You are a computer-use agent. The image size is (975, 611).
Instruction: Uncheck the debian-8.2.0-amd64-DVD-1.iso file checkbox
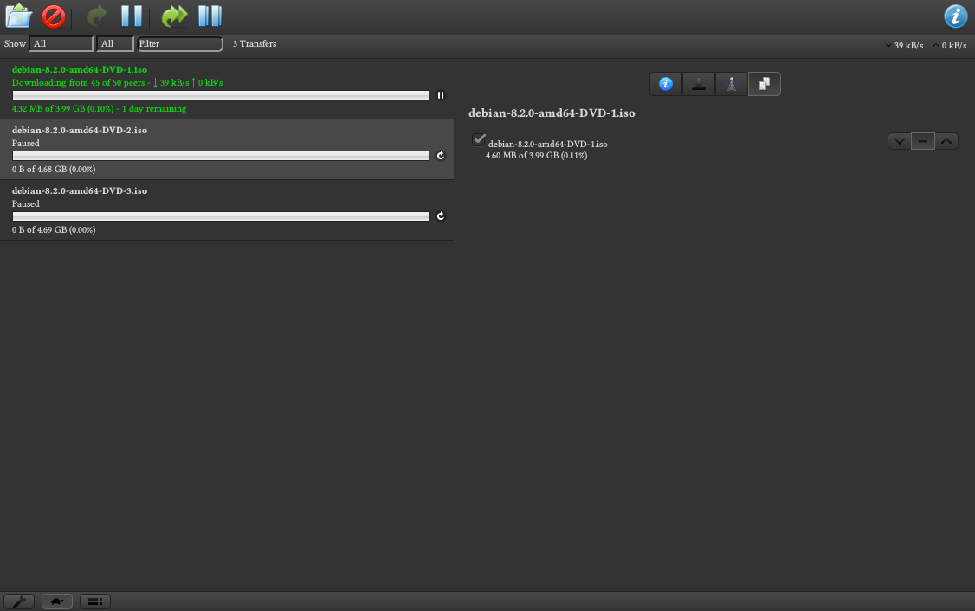click(x=479, y=139)
